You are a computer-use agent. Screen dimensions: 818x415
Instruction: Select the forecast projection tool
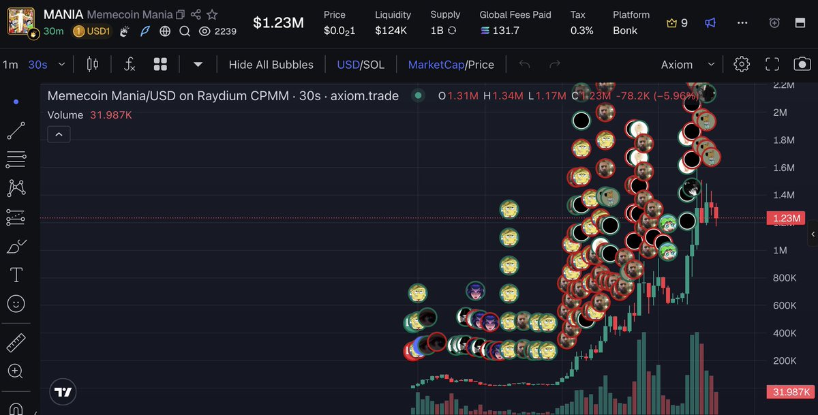point(16,217)
